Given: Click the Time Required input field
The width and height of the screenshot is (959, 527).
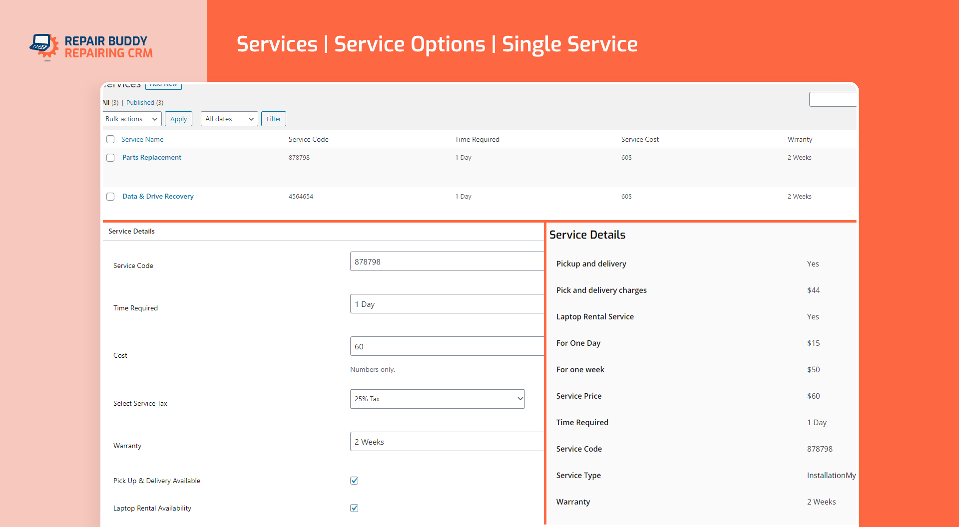Looking at the screenshot, I should [x=447, y=304].
